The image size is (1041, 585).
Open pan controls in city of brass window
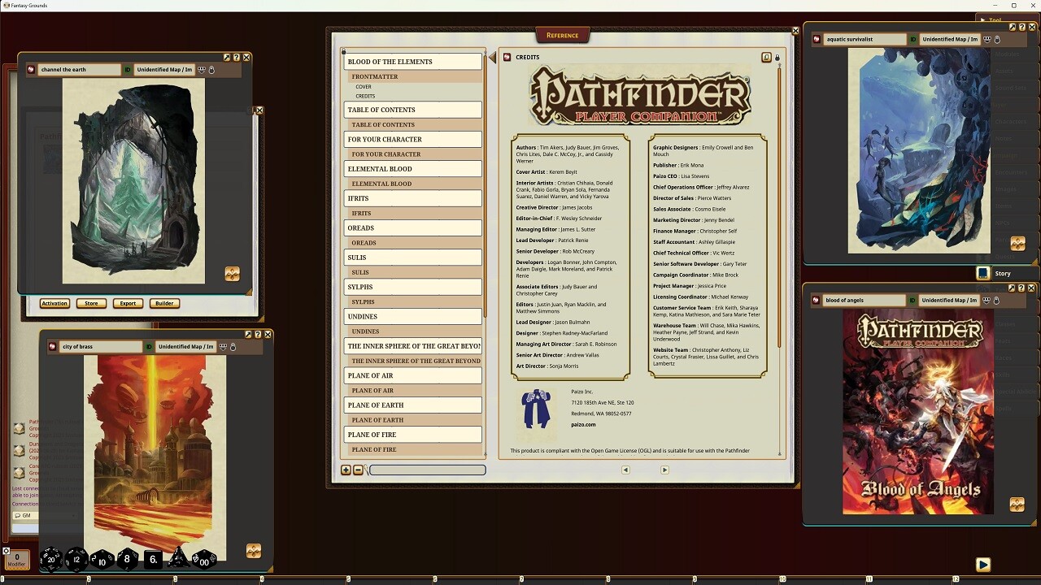click(x=254, y=551)
